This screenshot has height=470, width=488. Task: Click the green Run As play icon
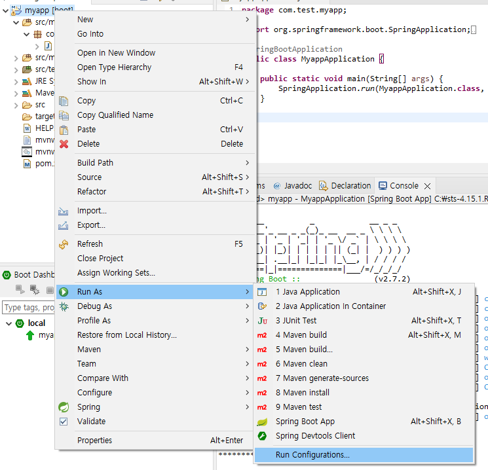[x=64, y=292]
